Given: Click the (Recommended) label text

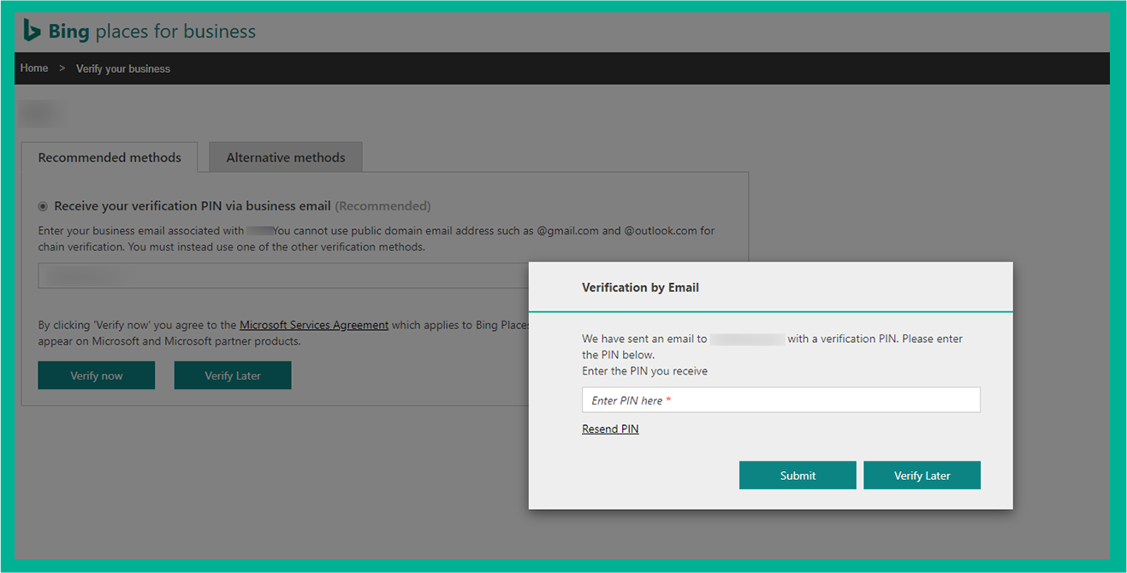Looking at the screenshot, I should [x=383, y=206].
